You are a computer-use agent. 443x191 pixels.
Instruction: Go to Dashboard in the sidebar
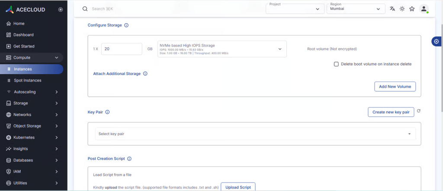pyautogui.click(x=23, y=35)
